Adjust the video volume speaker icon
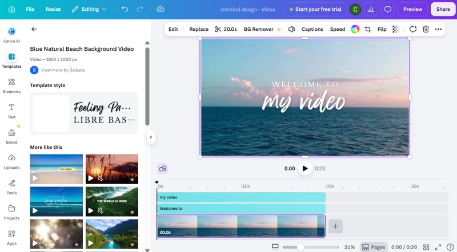This screenshot has height=252, width=457. tap(292, 29)
